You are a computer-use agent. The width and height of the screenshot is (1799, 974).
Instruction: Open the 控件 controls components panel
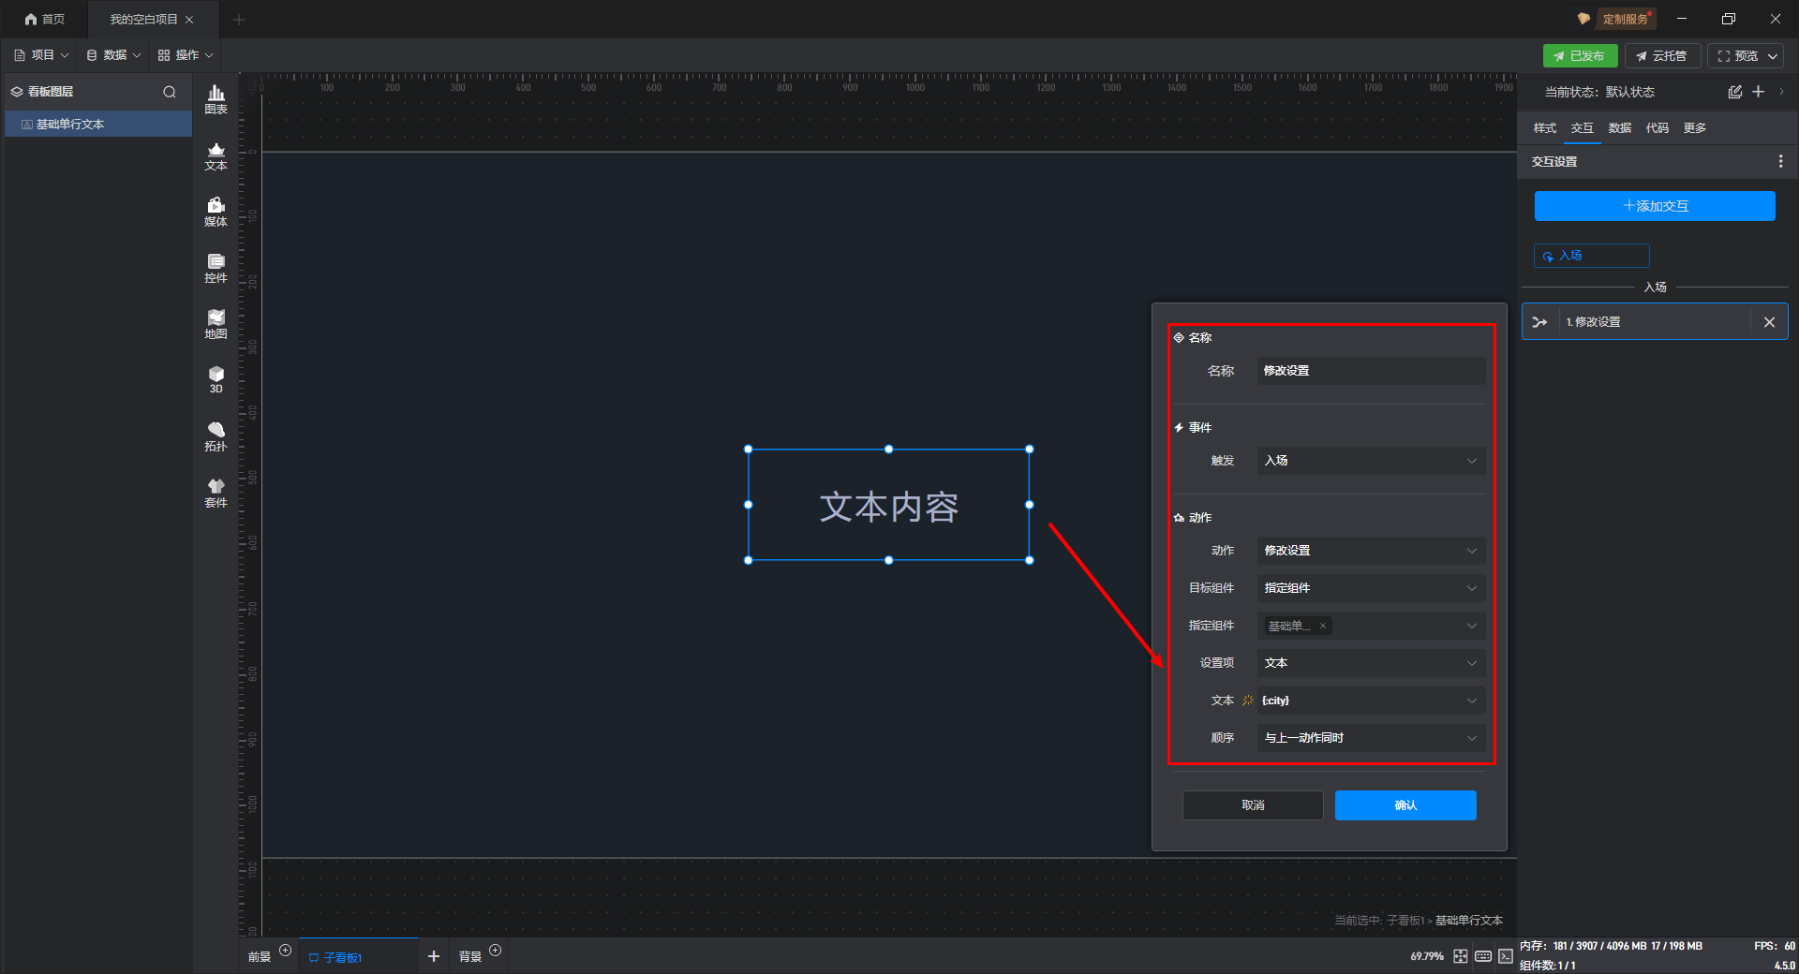coord(216,268)
